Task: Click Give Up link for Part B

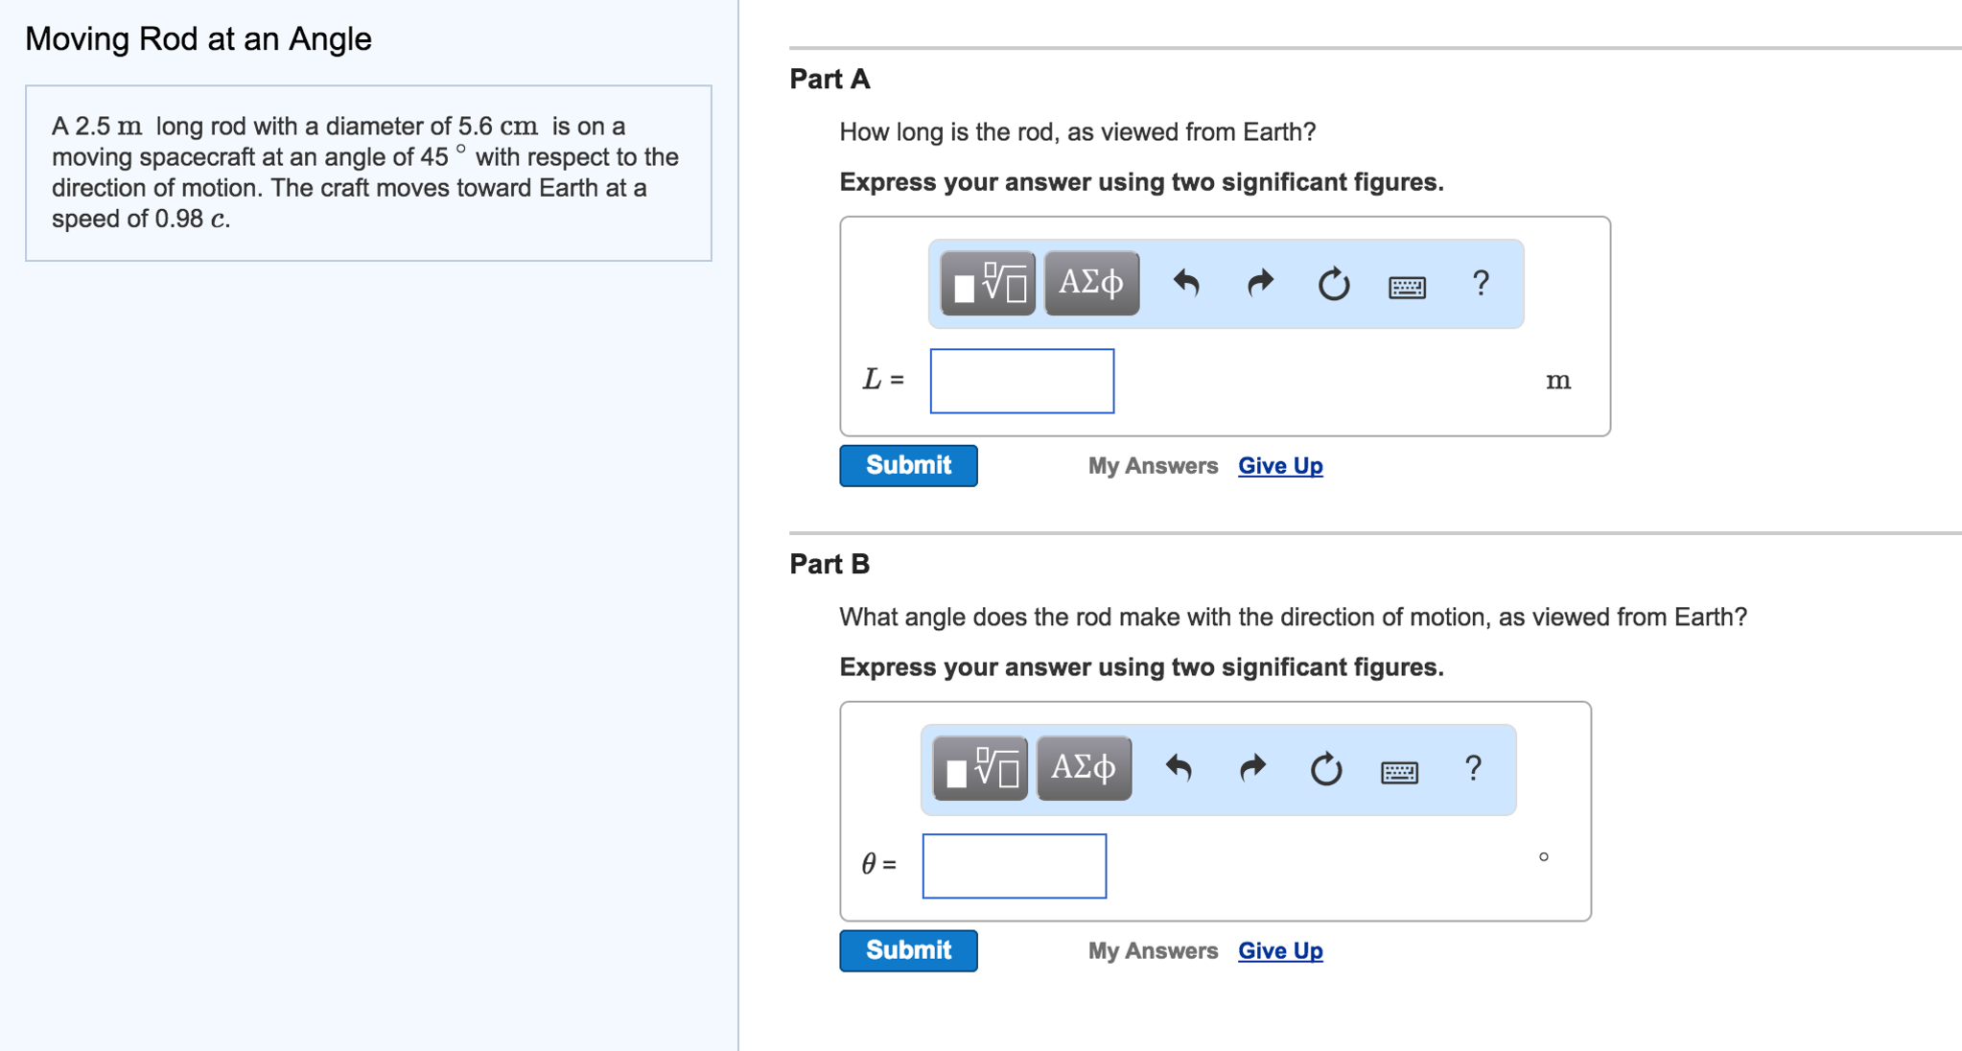Action: click(x=1280, y=951)
